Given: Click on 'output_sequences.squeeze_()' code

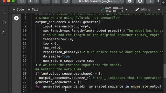Looking at the screenshot, I should point(65,78).
